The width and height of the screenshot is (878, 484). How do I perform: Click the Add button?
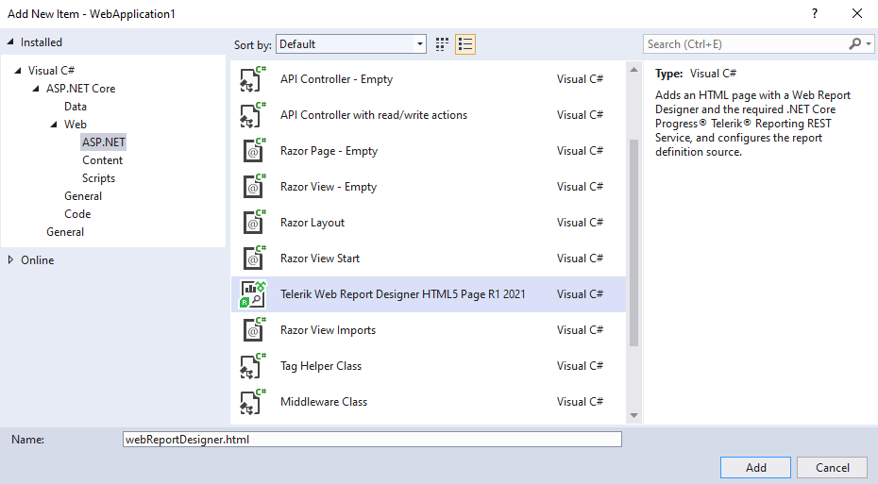tap(755, 468)
